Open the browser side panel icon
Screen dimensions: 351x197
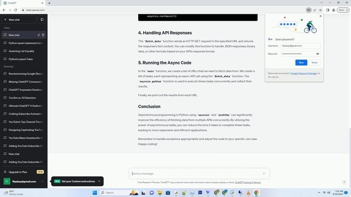tap(327, 10)
